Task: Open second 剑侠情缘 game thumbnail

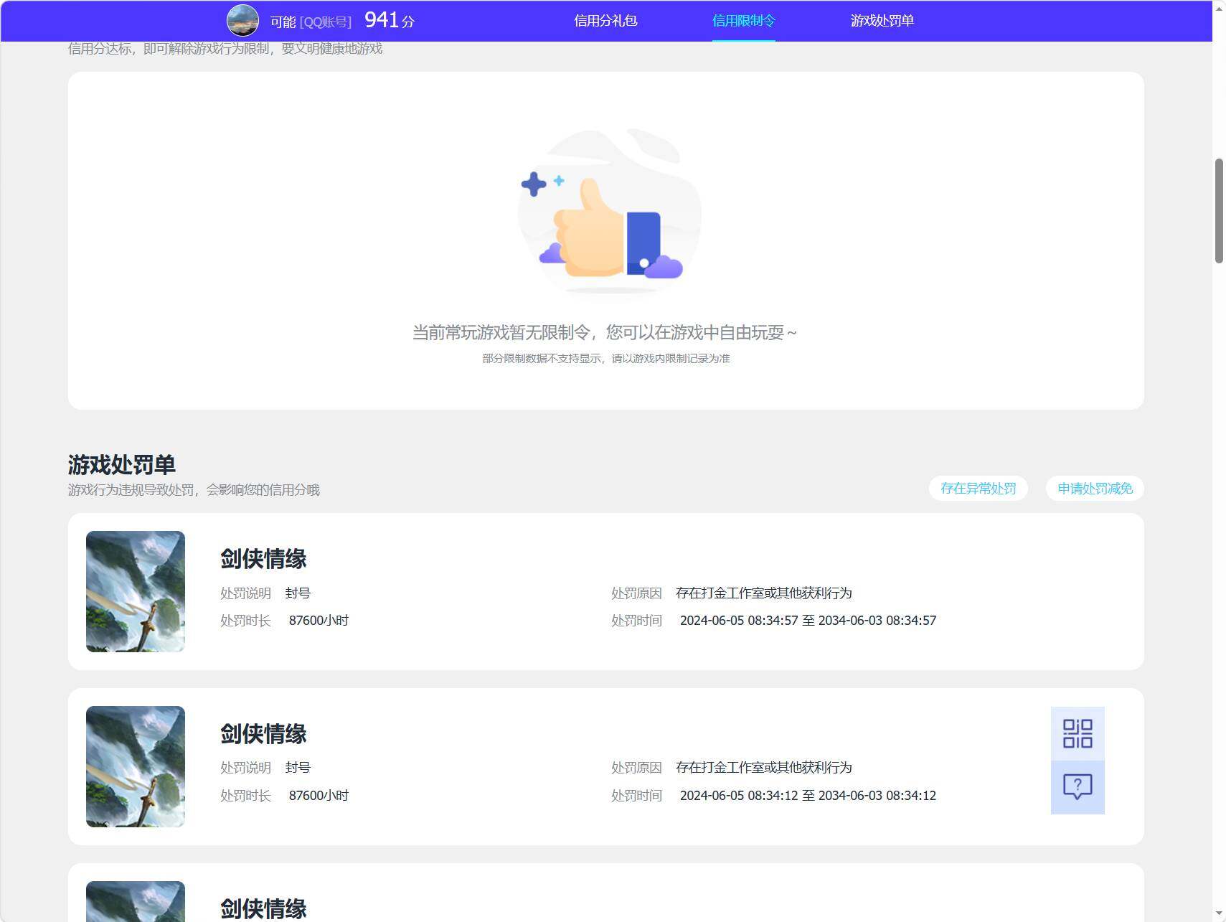Action: click(136, 766)
